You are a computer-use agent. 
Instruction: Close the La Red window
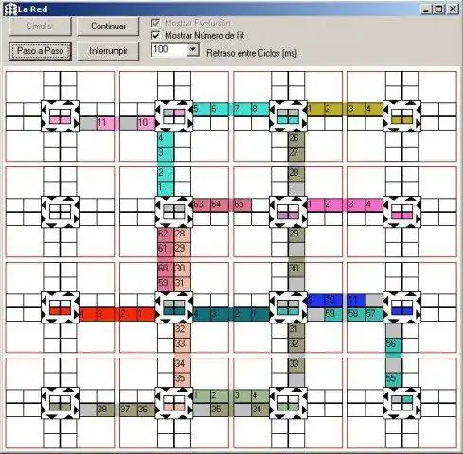click(454, 9)
